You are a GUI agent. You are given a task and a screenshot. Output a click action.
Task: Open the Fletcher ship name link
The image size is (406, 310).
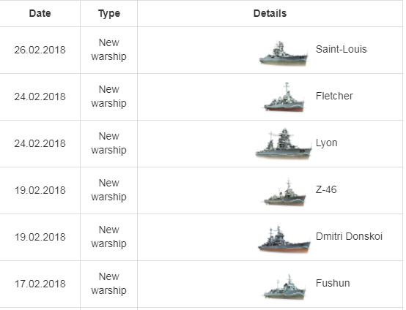334,96
